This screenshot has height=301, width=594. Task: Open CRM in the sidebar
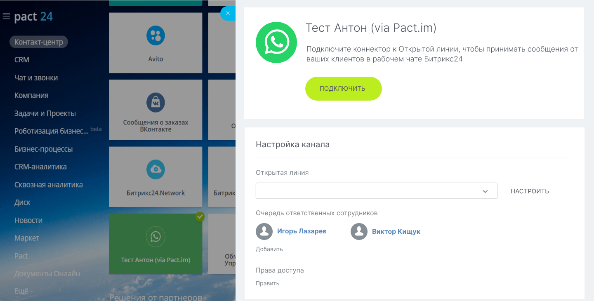[x=22, y=60]
